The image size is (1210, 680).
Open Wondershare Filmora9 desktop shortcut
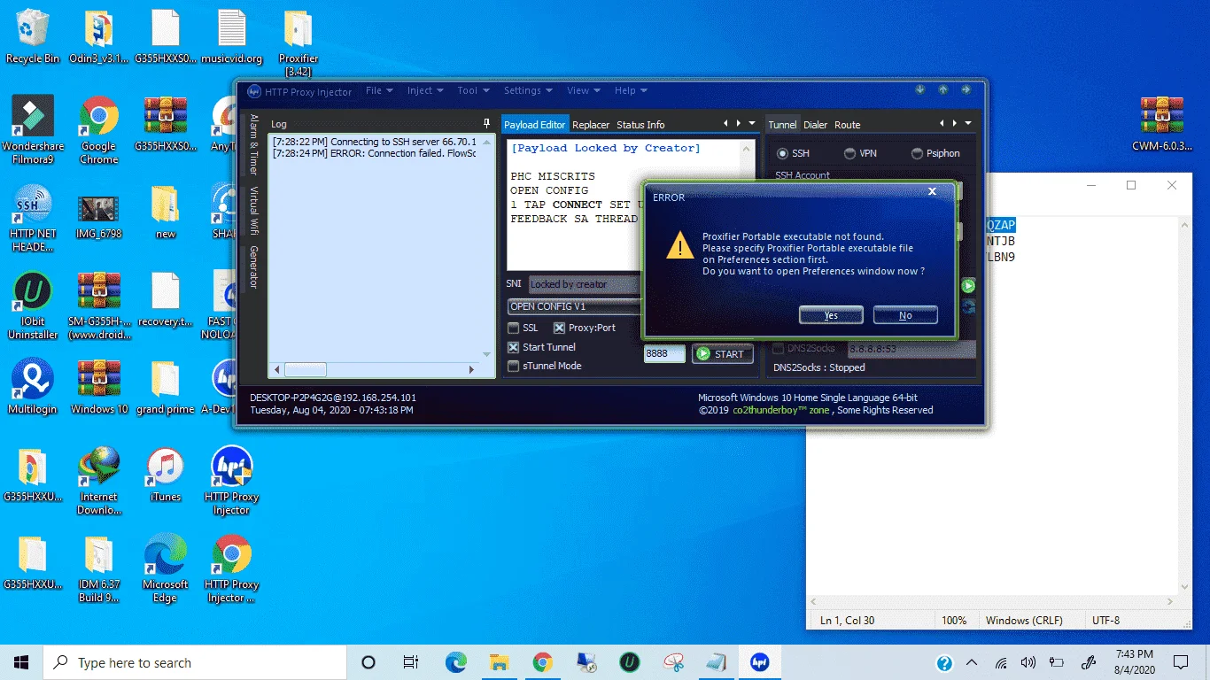33,130
